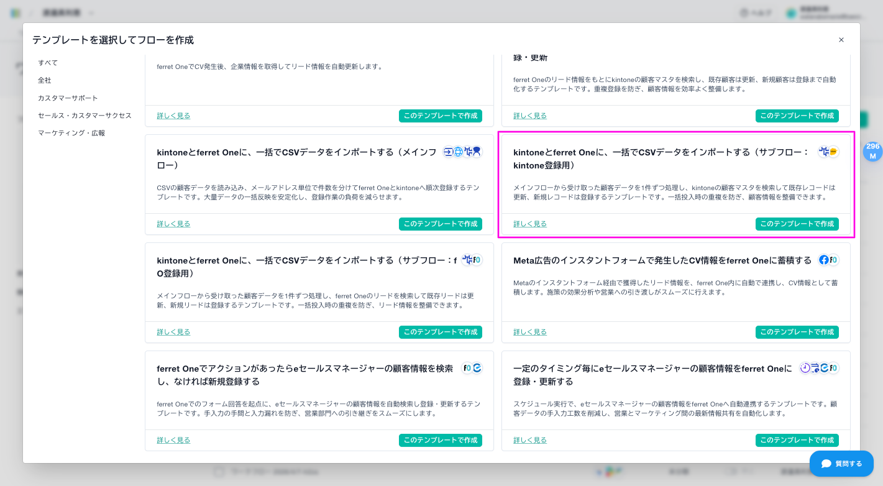Click the round blue 296M badge
The width and height of the screenshot is (883, 486).
click(x=872, y=151)
